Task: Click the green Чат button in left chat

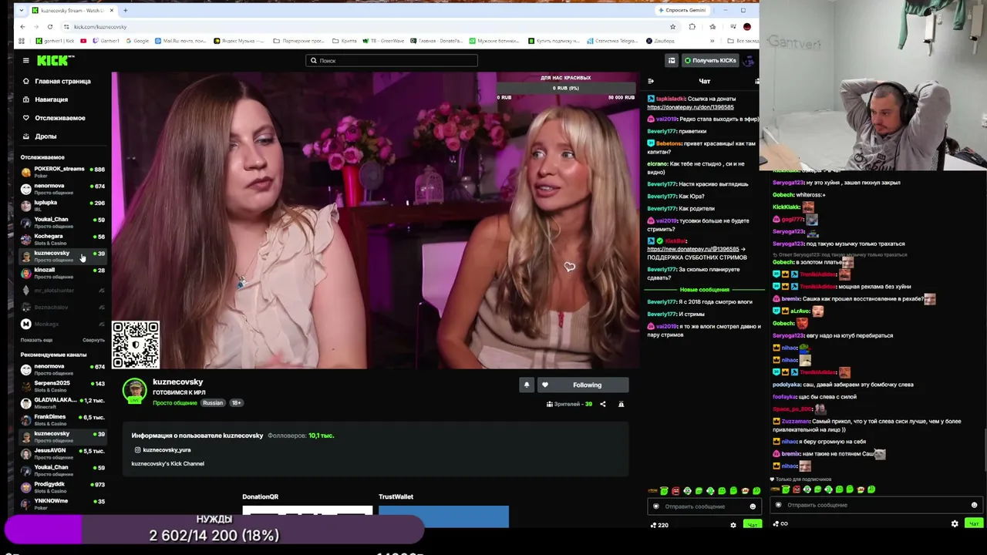Action: 752,525
